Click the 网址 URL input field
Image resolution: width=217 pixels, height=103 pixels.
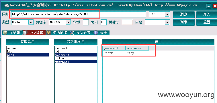pyautogui.click(x=79, y=14)
